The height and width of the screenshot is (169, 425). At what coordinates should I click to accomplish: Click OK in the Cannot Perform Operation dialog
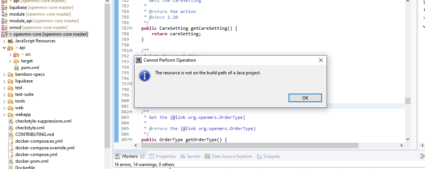305,98
